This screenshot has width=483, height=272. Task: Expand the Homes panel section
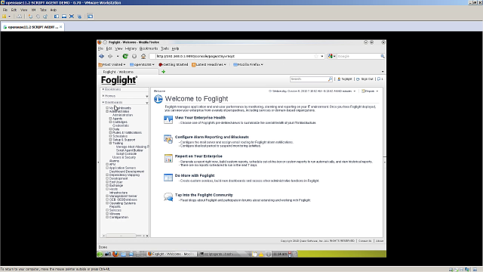(x=103, y=96)
